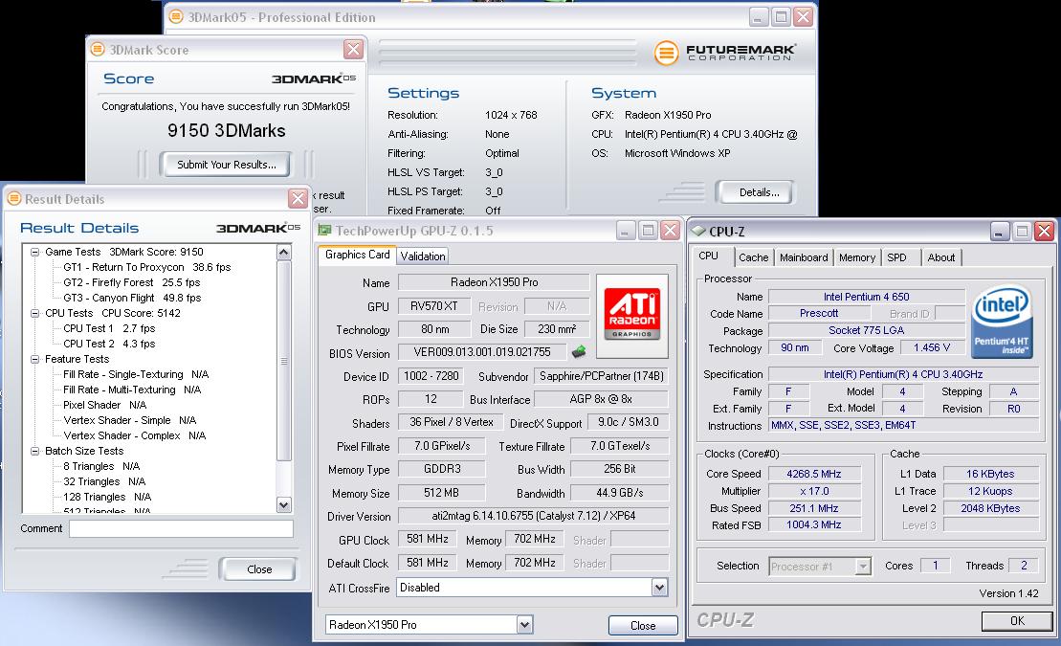Click the Result Details scrollbar thumb
The image size is (1061, 646).
[283, 361]
